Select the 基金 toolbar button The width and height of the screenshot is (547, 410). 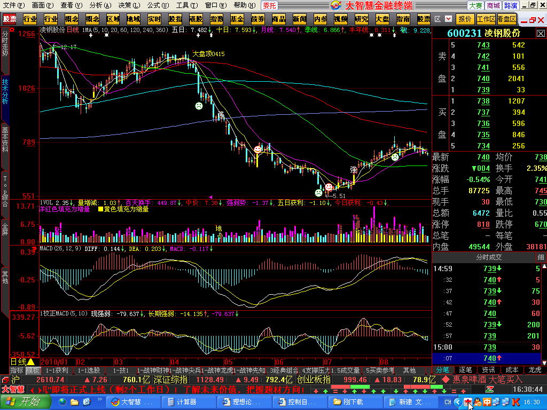[237, 19]
